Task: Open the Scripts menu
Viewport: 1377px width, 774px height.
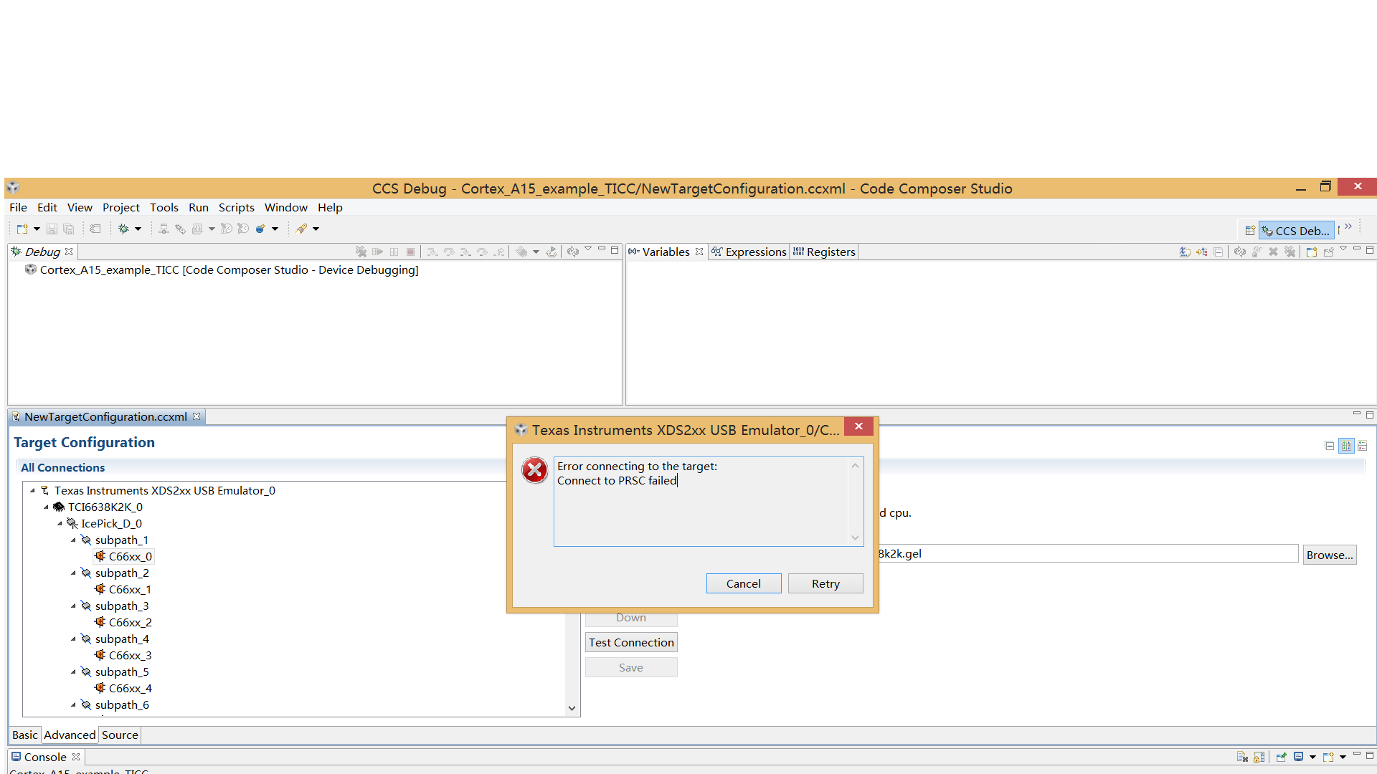Action: coord(236,208)
